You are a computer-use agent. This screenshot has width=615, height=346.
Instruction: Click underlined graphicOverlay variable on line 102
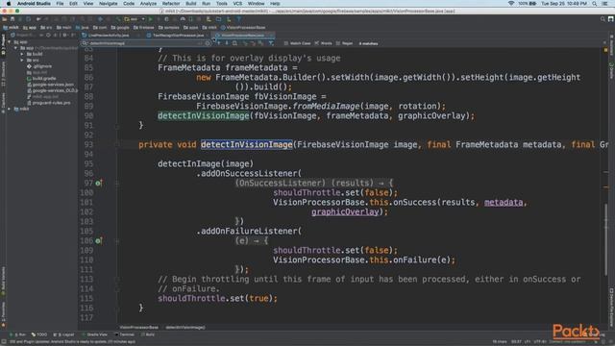(345, 211)
